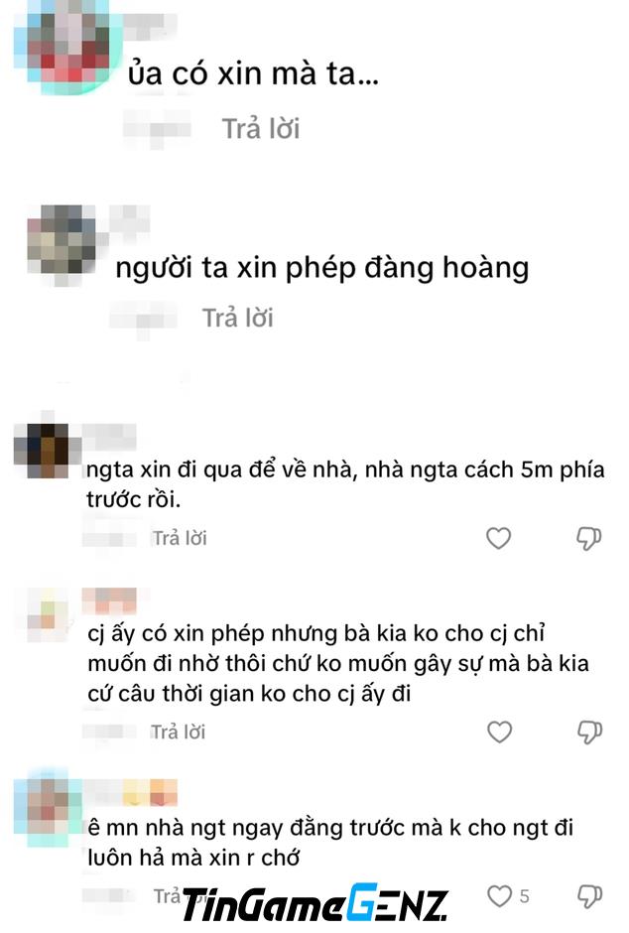The width and height of the screenshot is (629, 933).
Task: Open username above 'ngta xin đi qua'
Action: (x=109, y=438)
